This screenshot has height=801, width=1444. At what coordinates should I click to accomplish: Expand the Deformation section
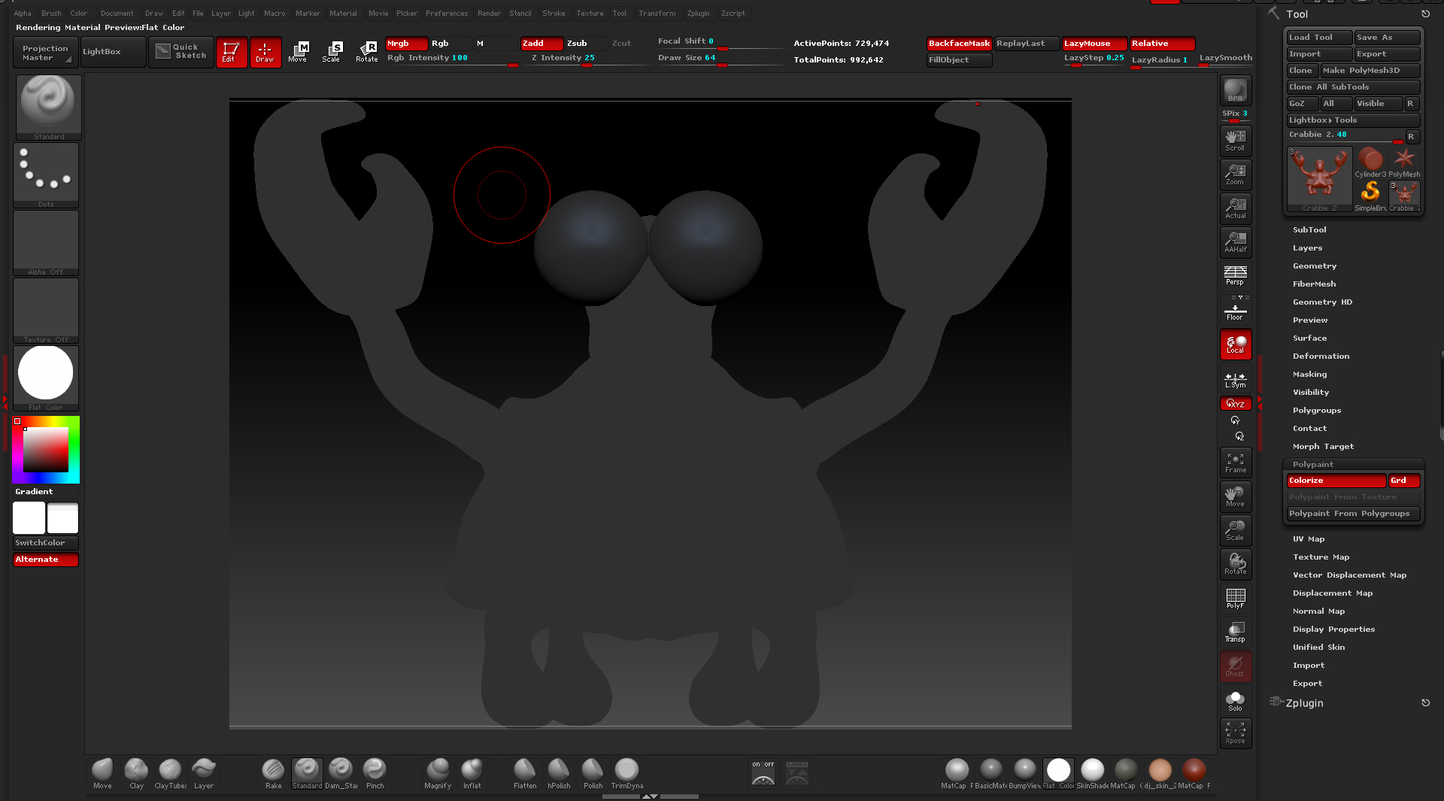click(x=1321, y=357)
